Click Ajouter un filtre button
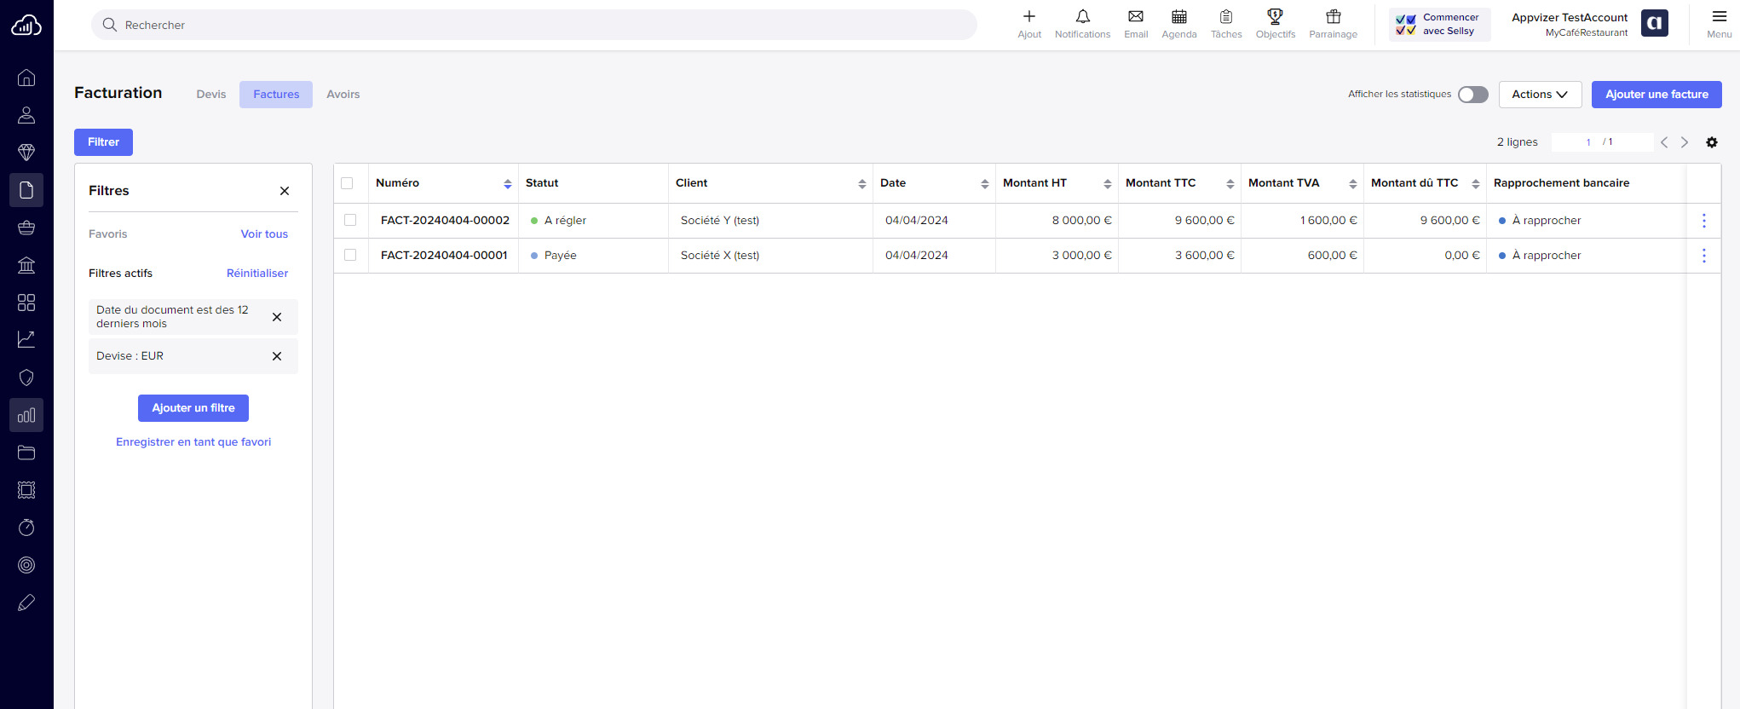 193,408
